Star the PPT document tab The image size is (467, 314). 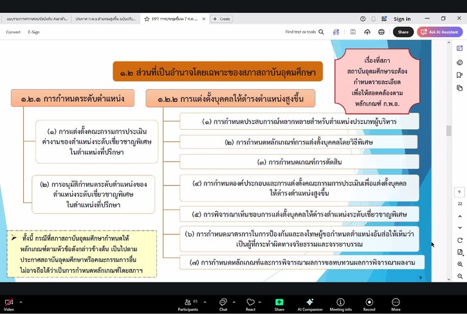tap(147, 19)
